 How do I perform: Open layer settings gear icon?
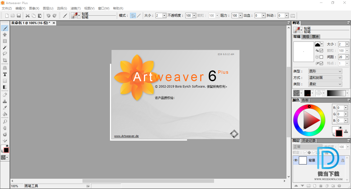tap(339, 186)
